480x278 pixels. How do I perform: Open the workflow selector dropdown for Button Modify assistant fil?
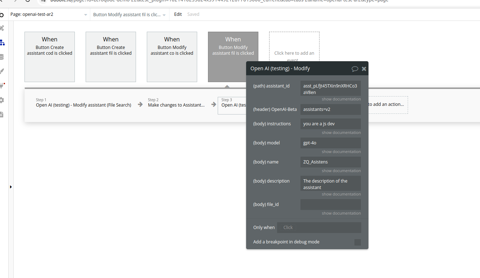pyautogui.click(x=130, y=15)
